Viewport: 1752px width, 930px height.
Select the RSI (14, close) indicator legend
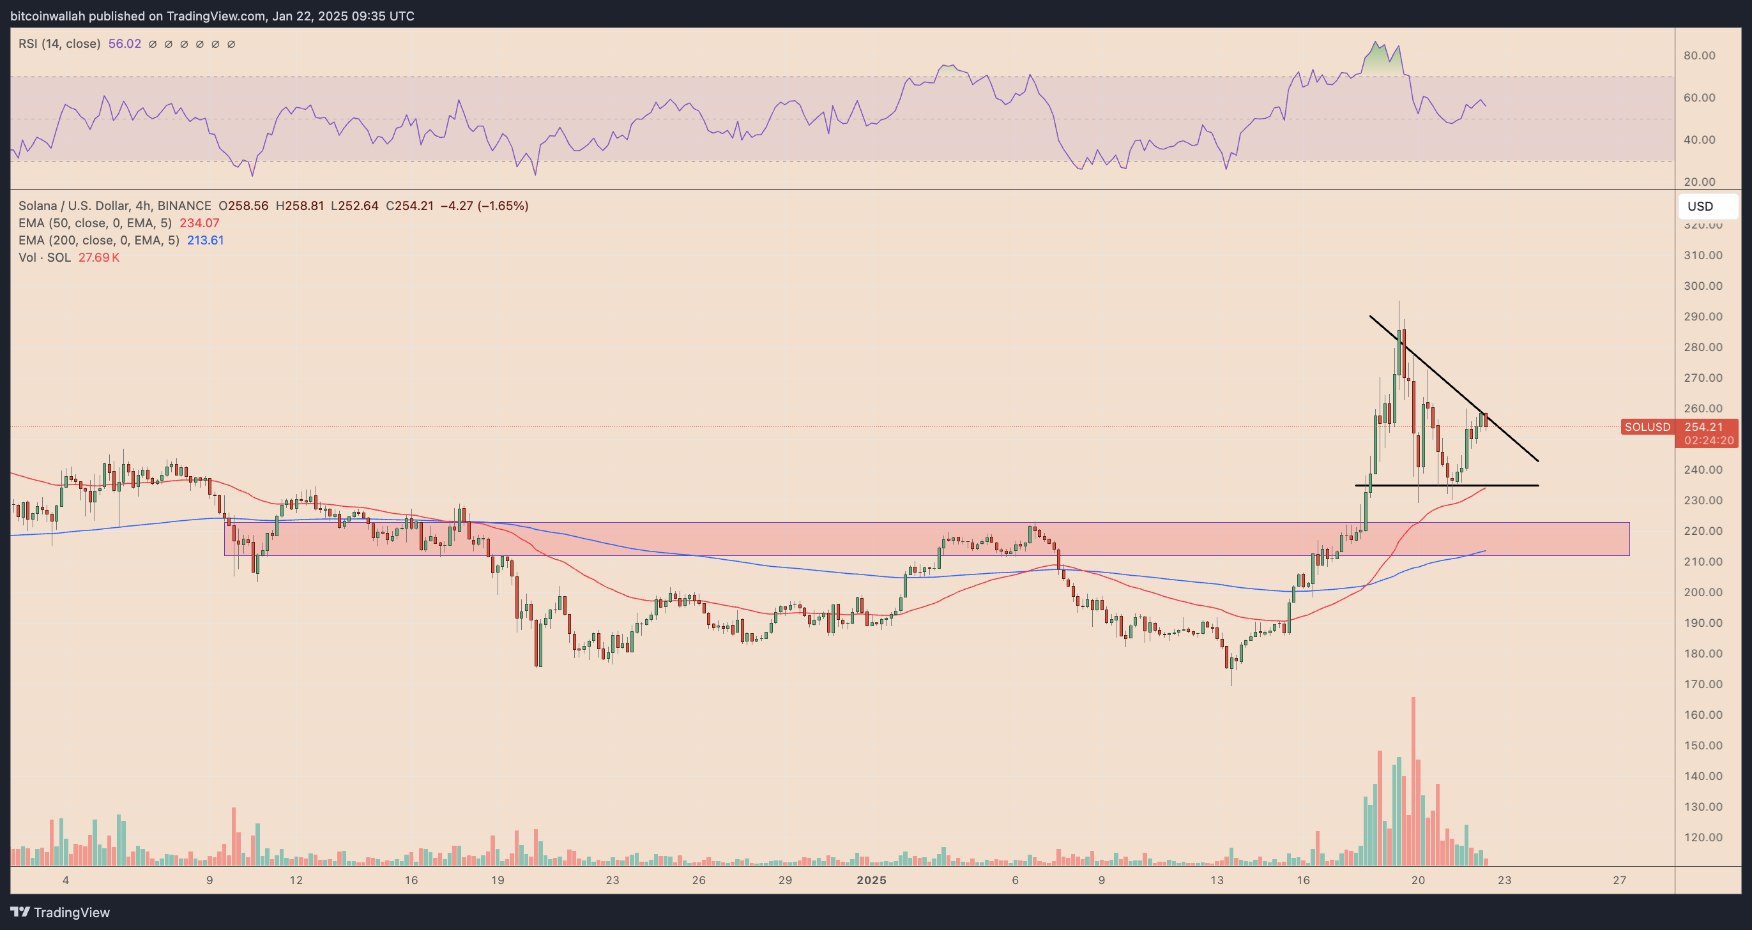[x=59, y=43]
